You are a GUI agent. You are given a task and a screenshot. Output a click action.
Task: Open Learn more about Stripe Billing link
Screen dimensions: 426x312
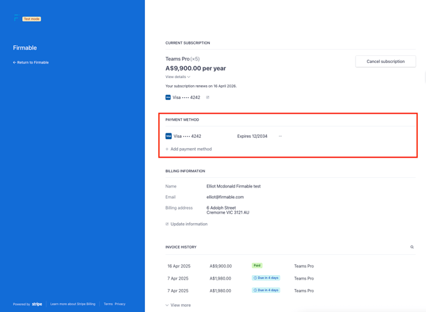click(72, 304)
